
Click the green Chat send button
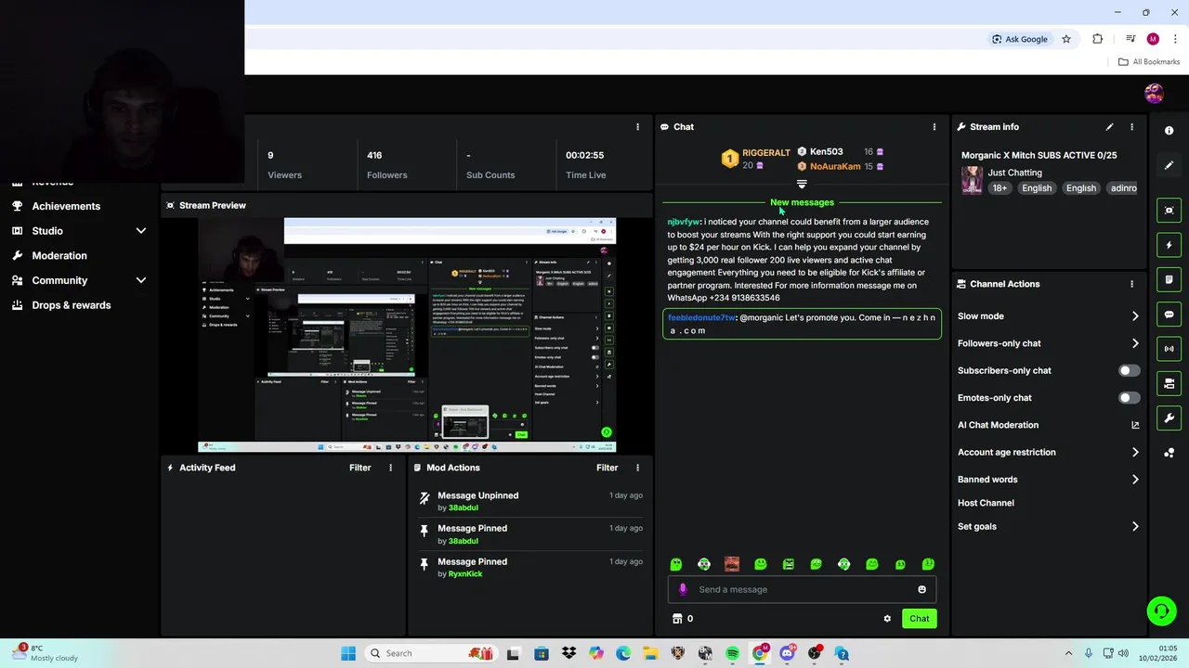coord(920,619)
